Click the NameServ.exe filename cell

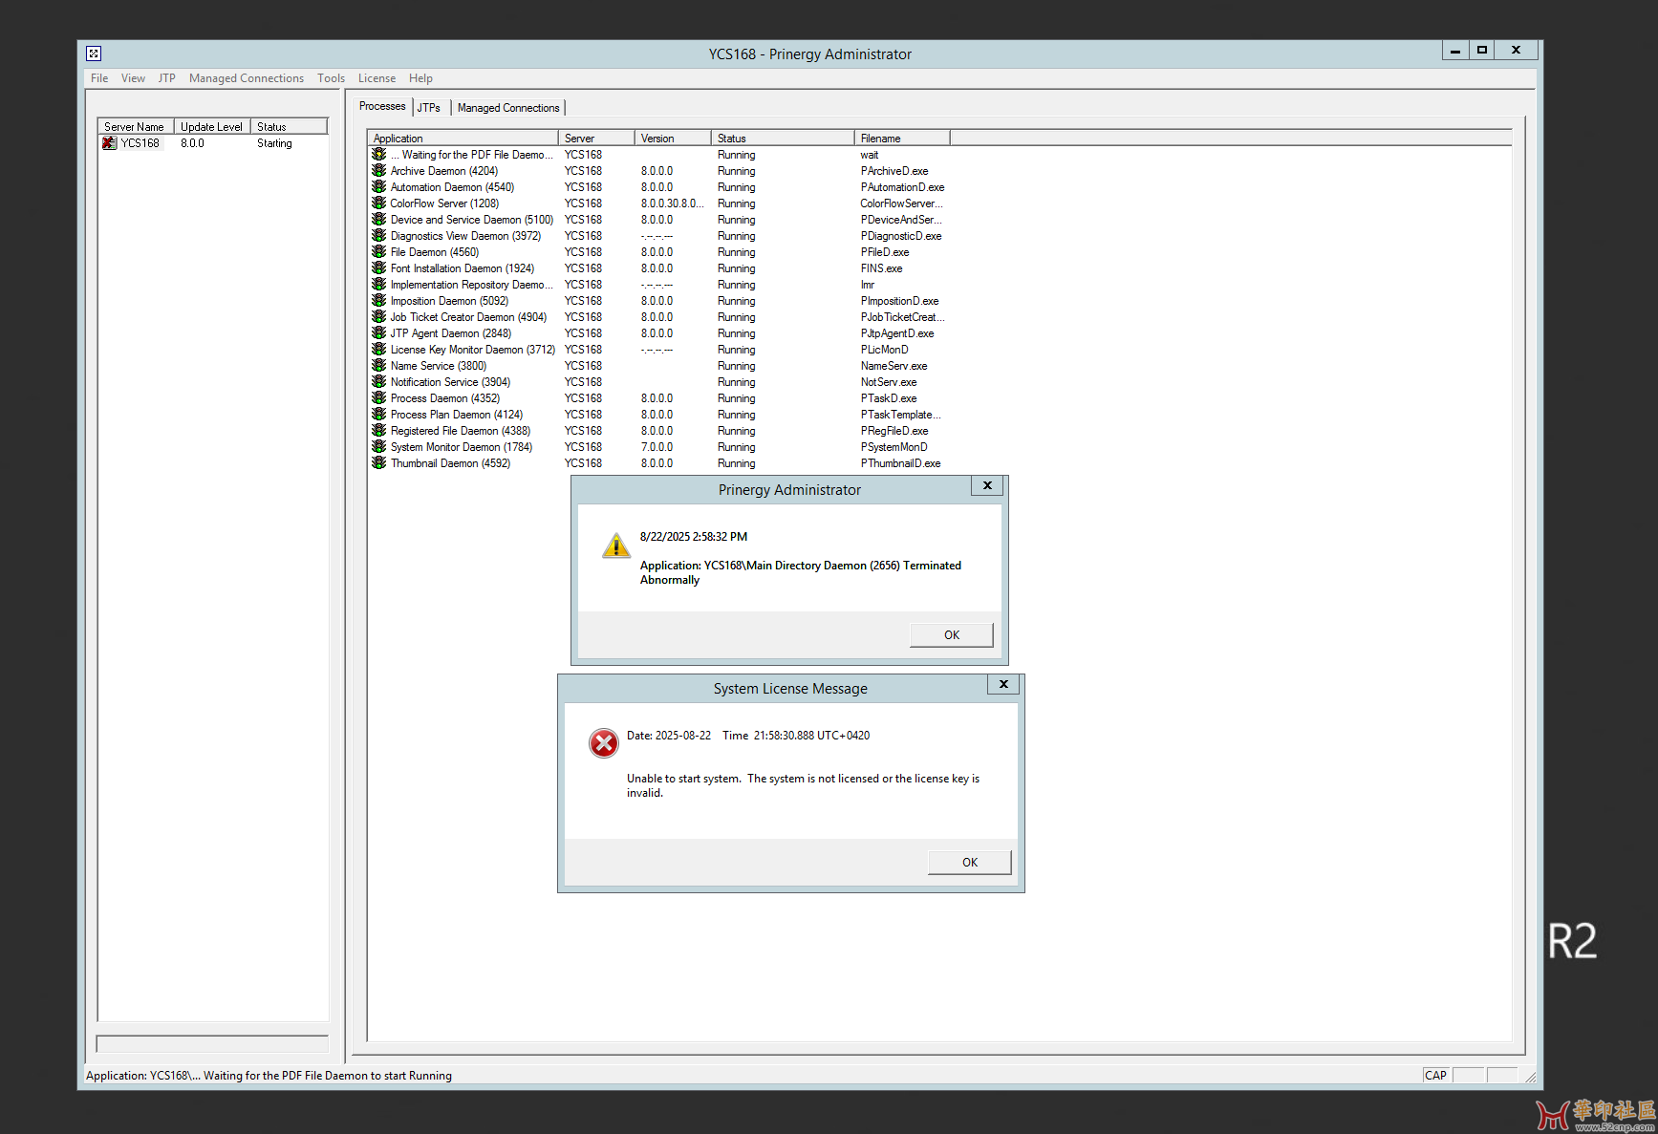click(894, 366)
